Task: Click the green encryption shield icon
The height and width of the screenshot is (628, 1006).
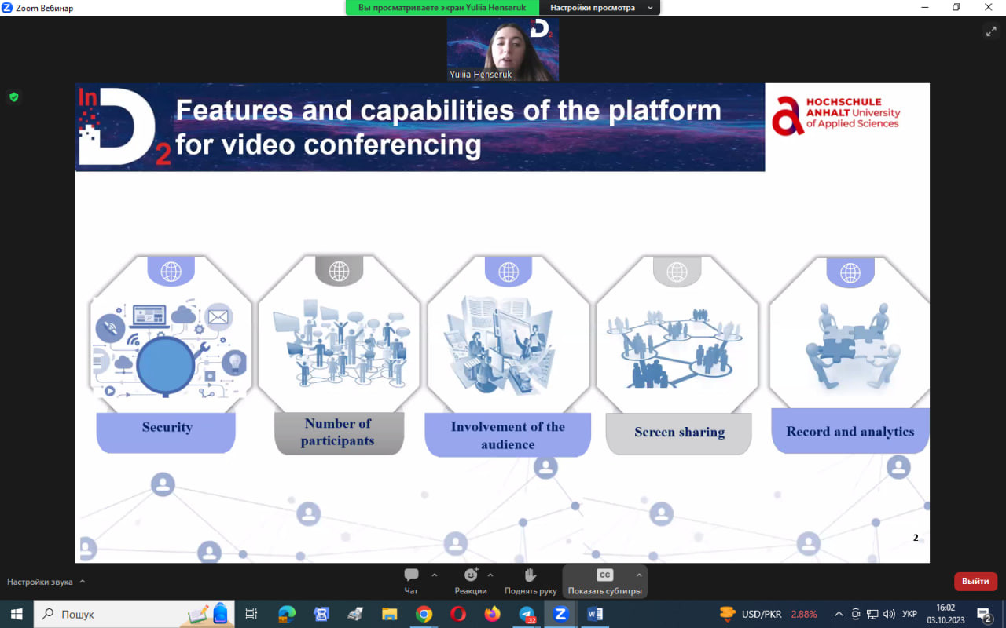Action: pos(13,97)
